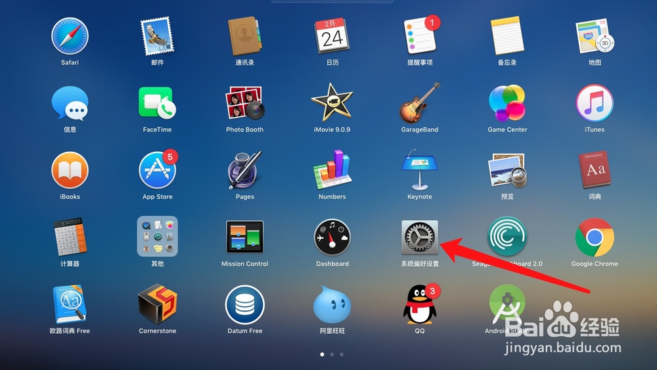This screenshot has height=370, width=657.
Task: Open Numbers spreadsheet app
Action: pos(332,170)
